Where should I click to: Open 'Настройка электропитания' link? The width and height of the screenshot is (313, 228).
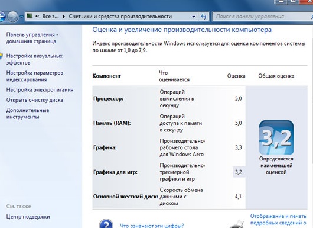tap(40, 89)
